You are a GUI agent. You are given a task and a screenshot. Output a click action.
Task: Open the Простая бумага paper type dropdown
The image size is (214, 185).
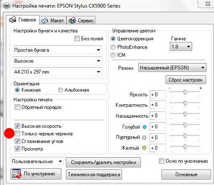pos(57,50)
